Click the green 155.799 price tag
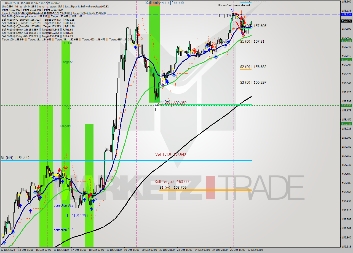 (x=346, y=105)
